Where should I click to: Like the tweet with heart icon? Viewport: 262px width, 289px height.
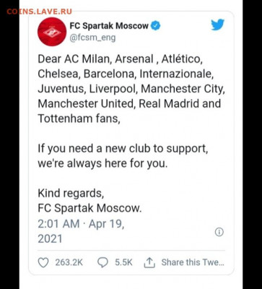tap(43, 262)
